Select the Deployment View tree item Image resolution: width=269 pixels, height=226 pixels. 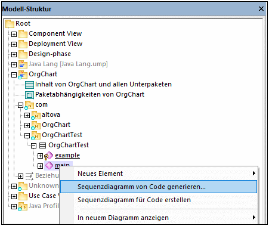(55, 44)
